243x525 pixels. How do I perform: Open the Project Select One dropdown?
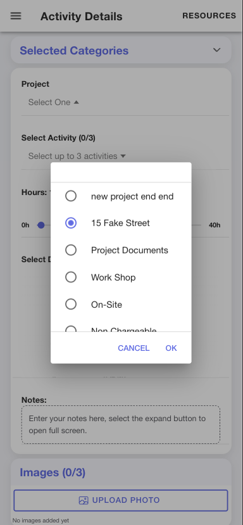[x=54, y=102]
